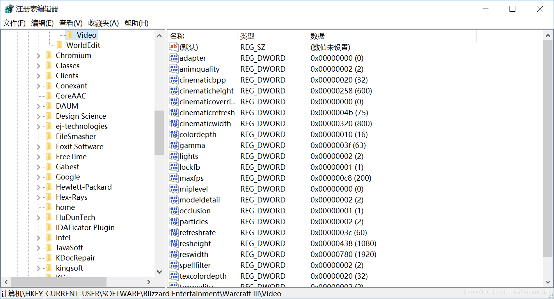The width and height of the screenshot is (554, 299).
Task: Open the 文件(F) menu
Action: click(14, 23)
